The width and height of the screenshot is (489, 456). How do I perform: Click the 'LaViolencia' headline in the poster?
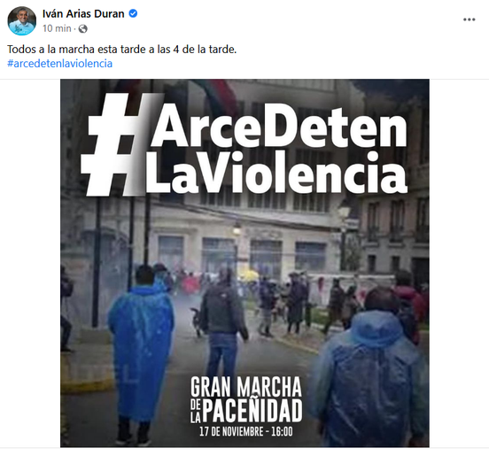pyautogui.click(x=276, y=172)
